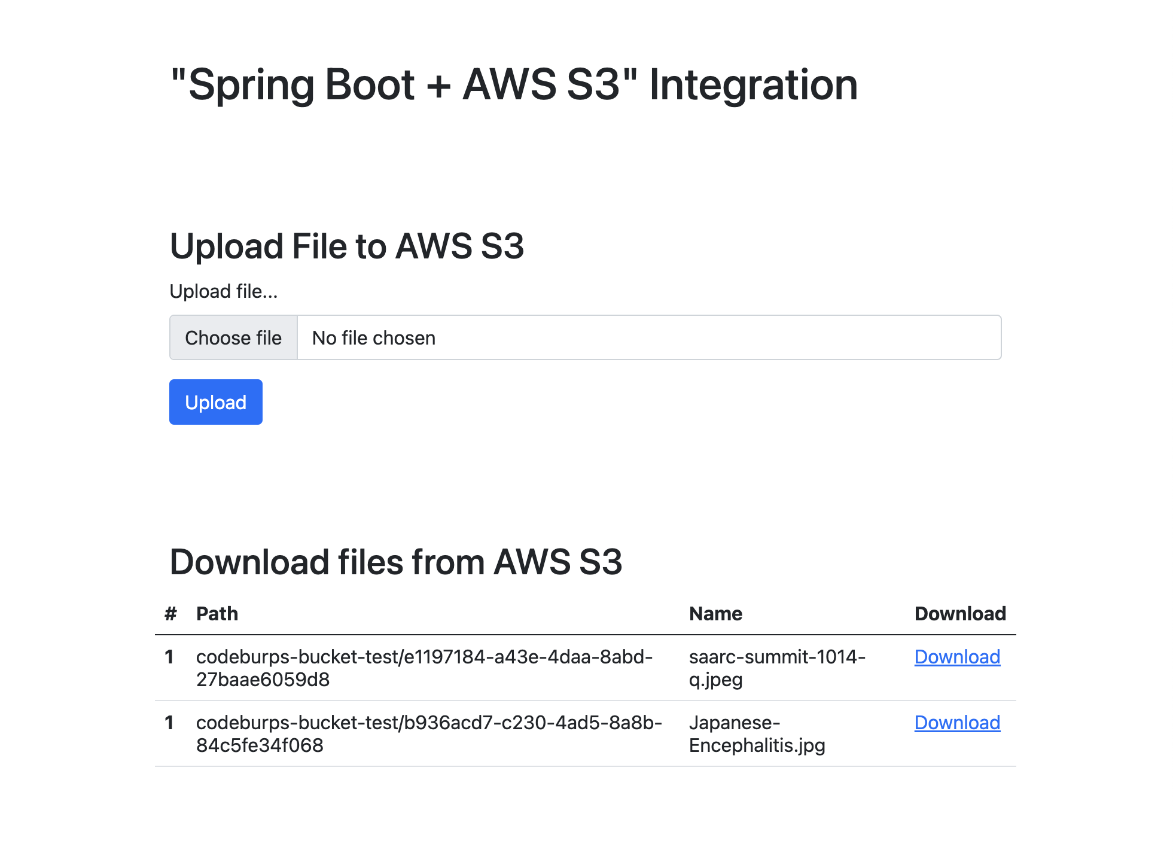This screenshot has height=865, width=1173.
Task: Download the saarc-summit-1014-q.jpeg file
Action: [957, 657]
